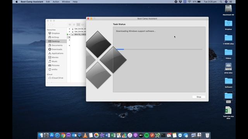Open Microsoft Outlook from the Dock
Screen dimensions: 248x139
click(74, 135)
